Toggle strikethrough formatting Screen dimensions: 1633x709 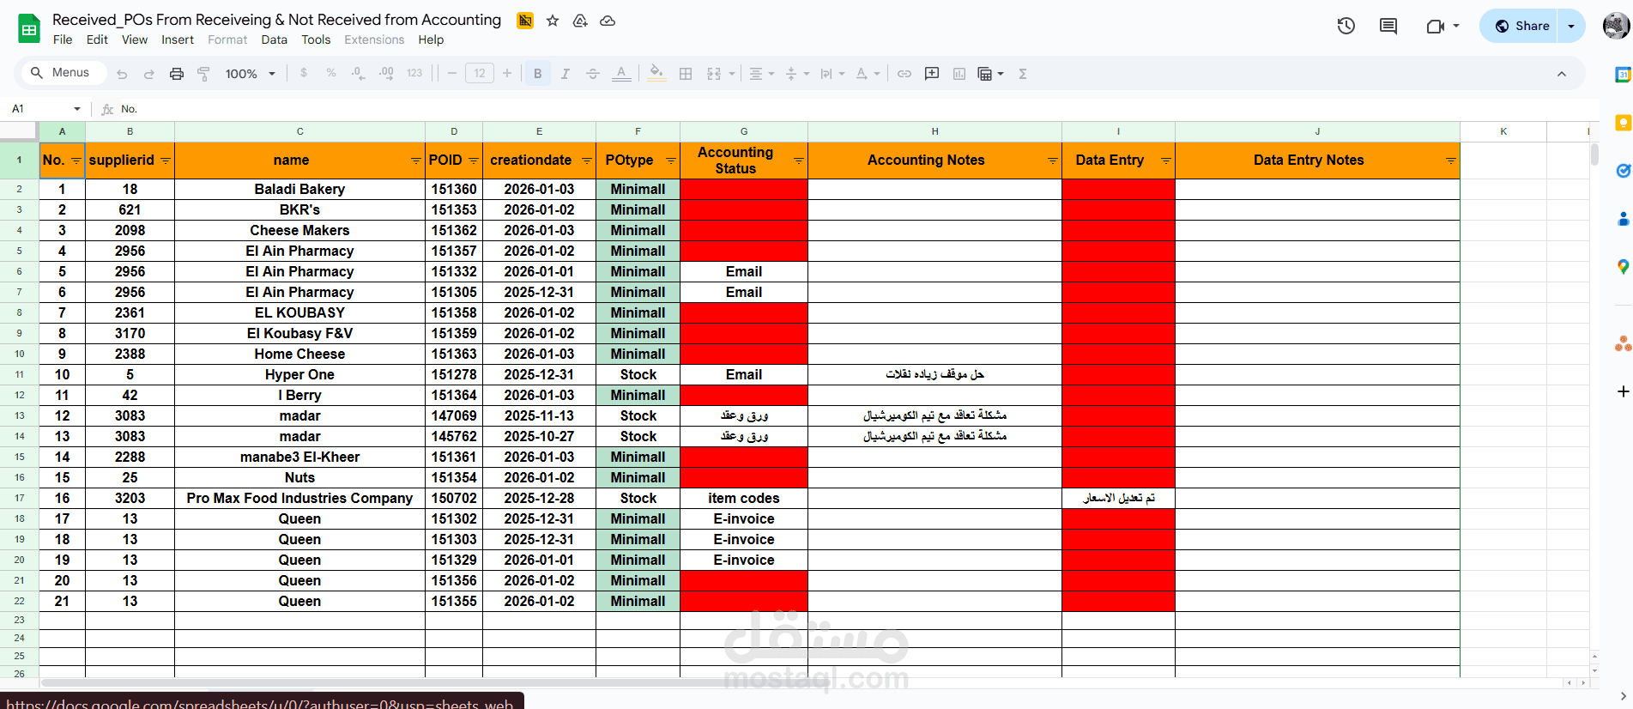593,74
